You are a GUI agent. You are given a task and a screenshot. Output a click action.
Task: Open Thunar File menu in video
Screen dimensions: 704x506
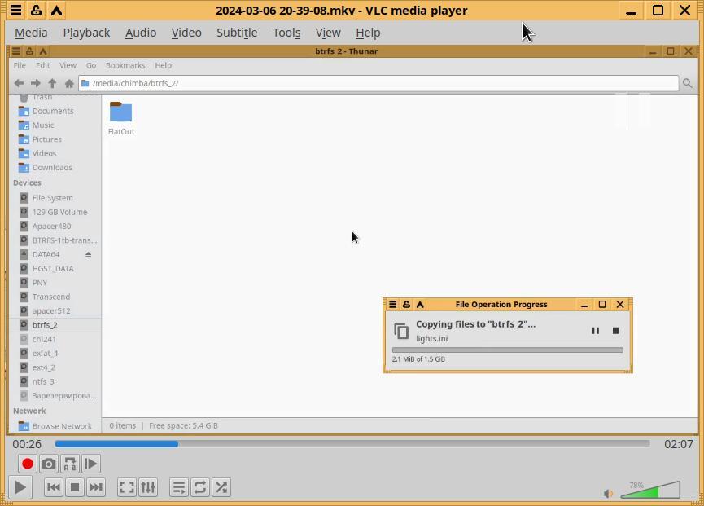click(x=20, y=65)
